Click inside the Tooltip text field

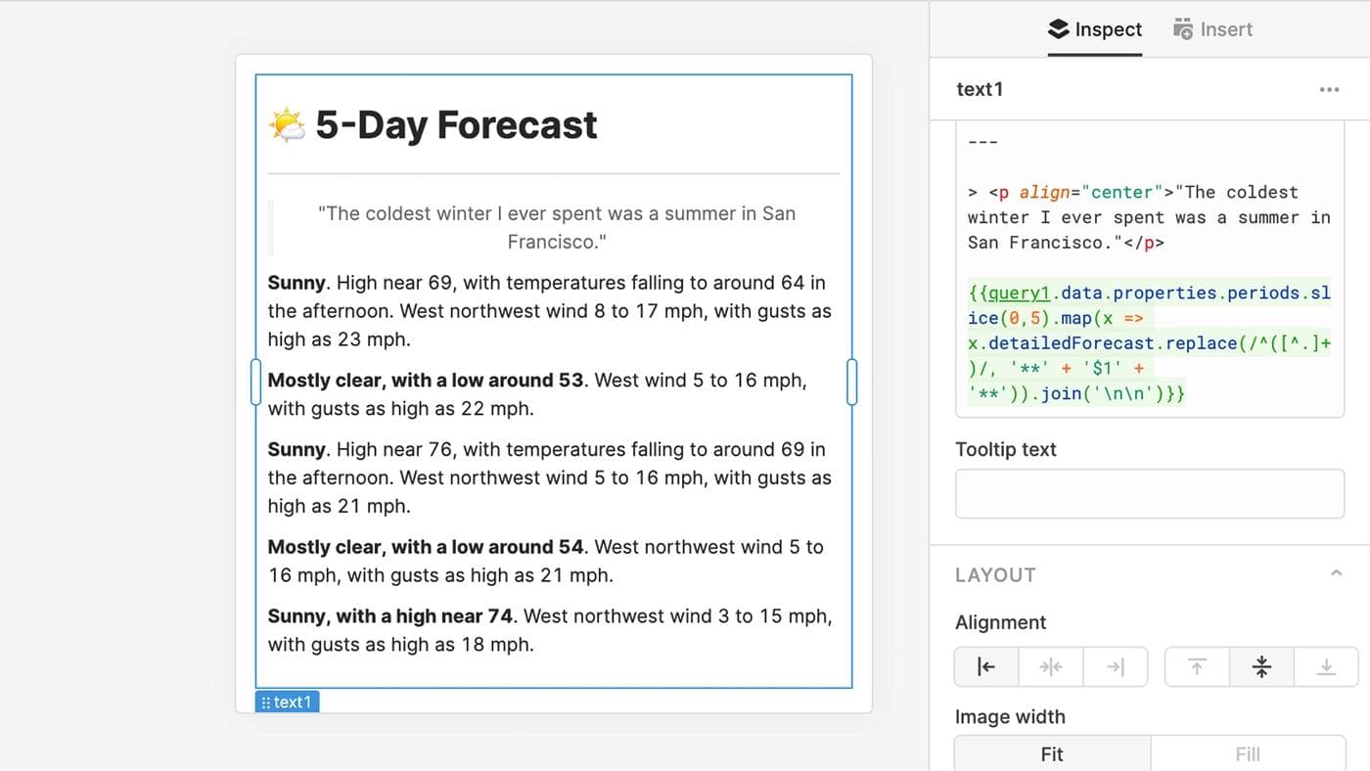tap(1149, 492)
